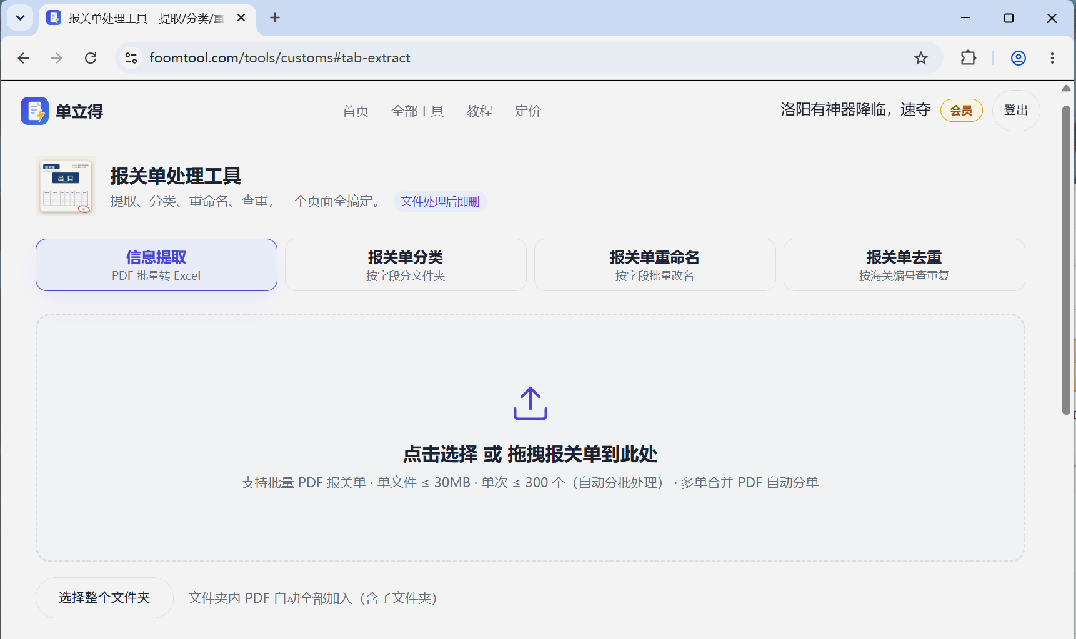Screen dimensions: 1076x639
Task: Select the 信息提取 tab
Action: 156,265
